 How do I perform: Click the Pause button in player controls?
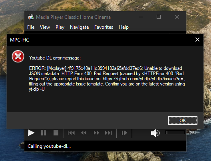44,133
